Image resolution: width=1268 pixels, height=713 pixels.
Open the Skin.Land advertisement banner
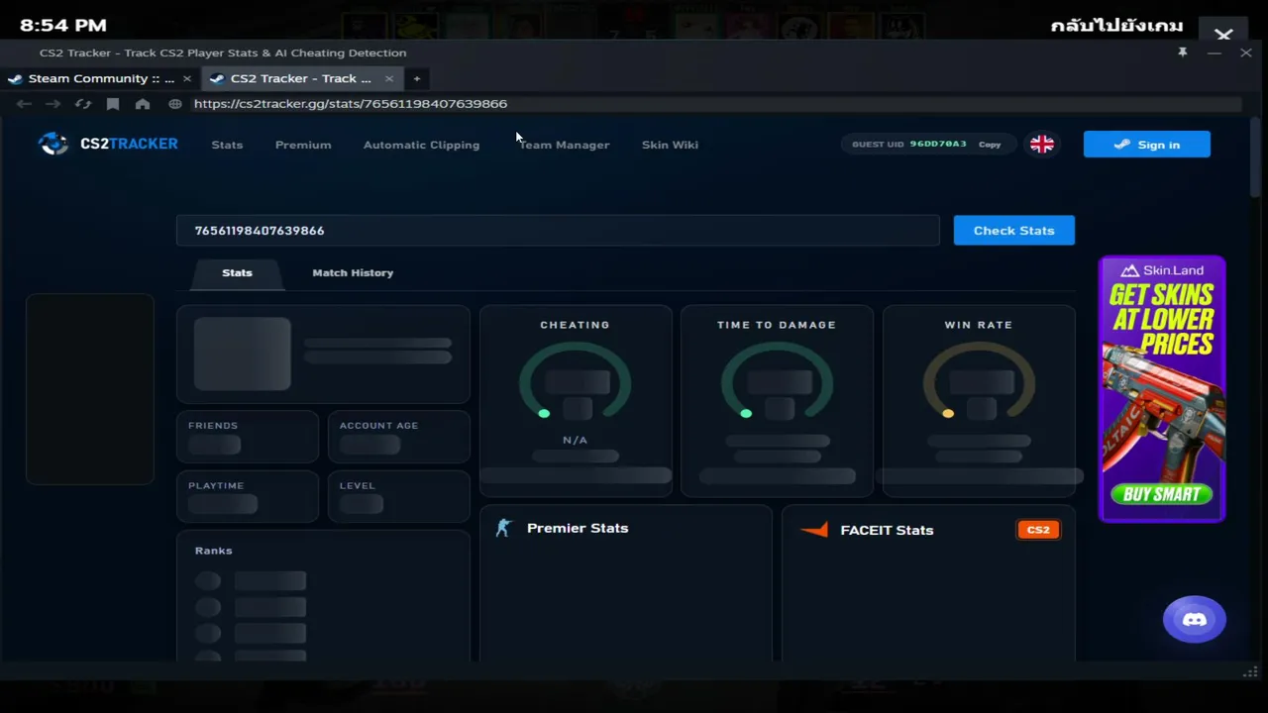1162,388
